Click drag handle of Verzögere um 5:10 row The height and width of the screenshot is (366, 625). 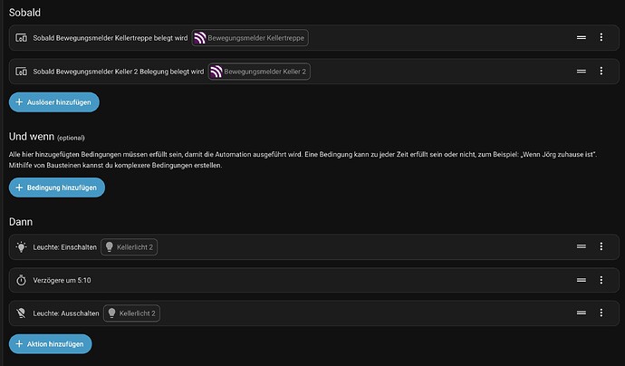[x=582, y=280]
